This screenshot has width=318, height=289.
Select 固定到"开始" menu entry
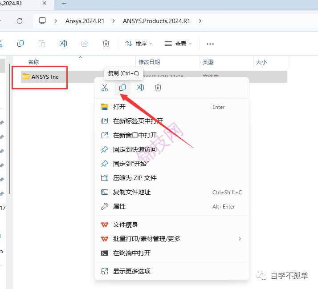[x=171, y=164]
